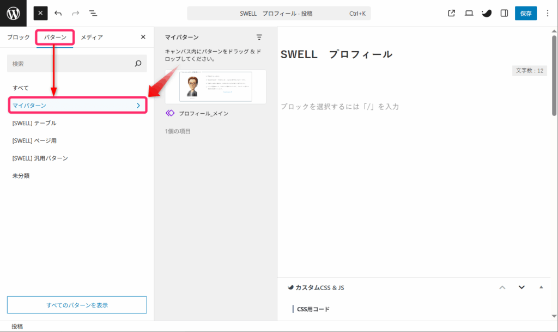Viewport: 558px width, 332px height.
Task: Close the inserter panel with X
Action: (x=143, y=37)
